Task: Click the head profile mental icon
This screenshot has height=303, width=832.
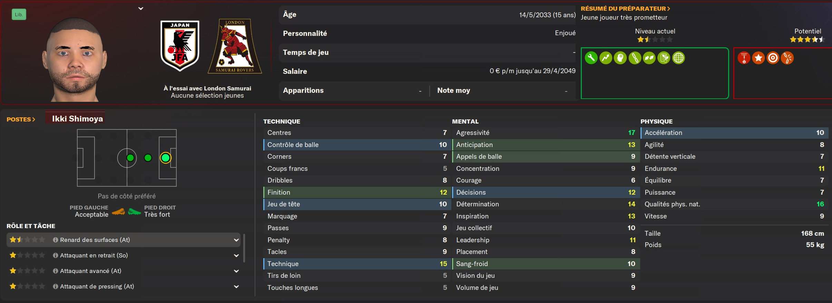Action: [x=620, y=58]
